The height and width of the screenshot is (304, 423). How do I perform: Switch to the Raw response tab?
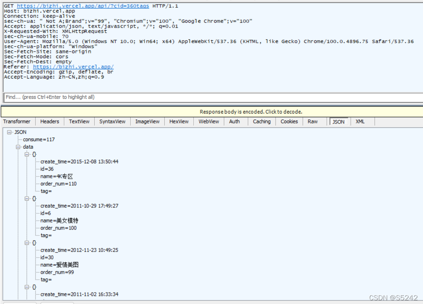(313, 122)
